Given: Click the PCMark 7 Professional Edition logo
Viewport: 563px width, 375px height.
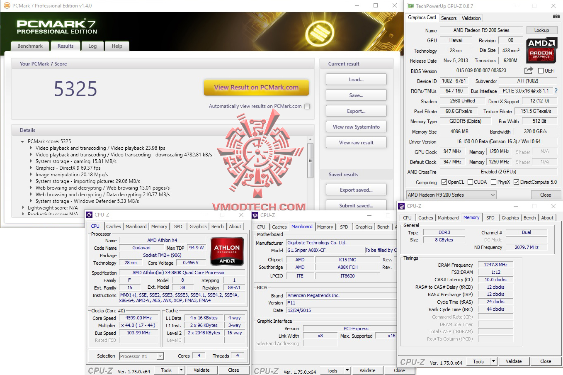Looking at the screenshot, I should (x=57, y=27).
